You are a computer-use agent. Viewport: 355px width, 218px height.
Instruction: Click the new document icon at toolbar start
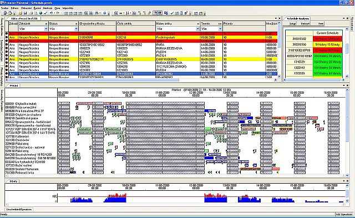(6, 13)
